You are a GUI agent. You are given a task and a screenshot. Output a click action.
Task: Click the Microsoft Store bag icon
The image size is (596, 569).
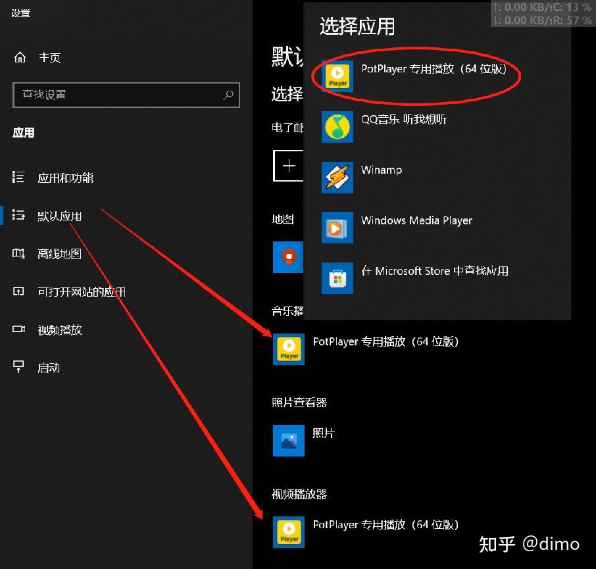(x=337, y=278)
